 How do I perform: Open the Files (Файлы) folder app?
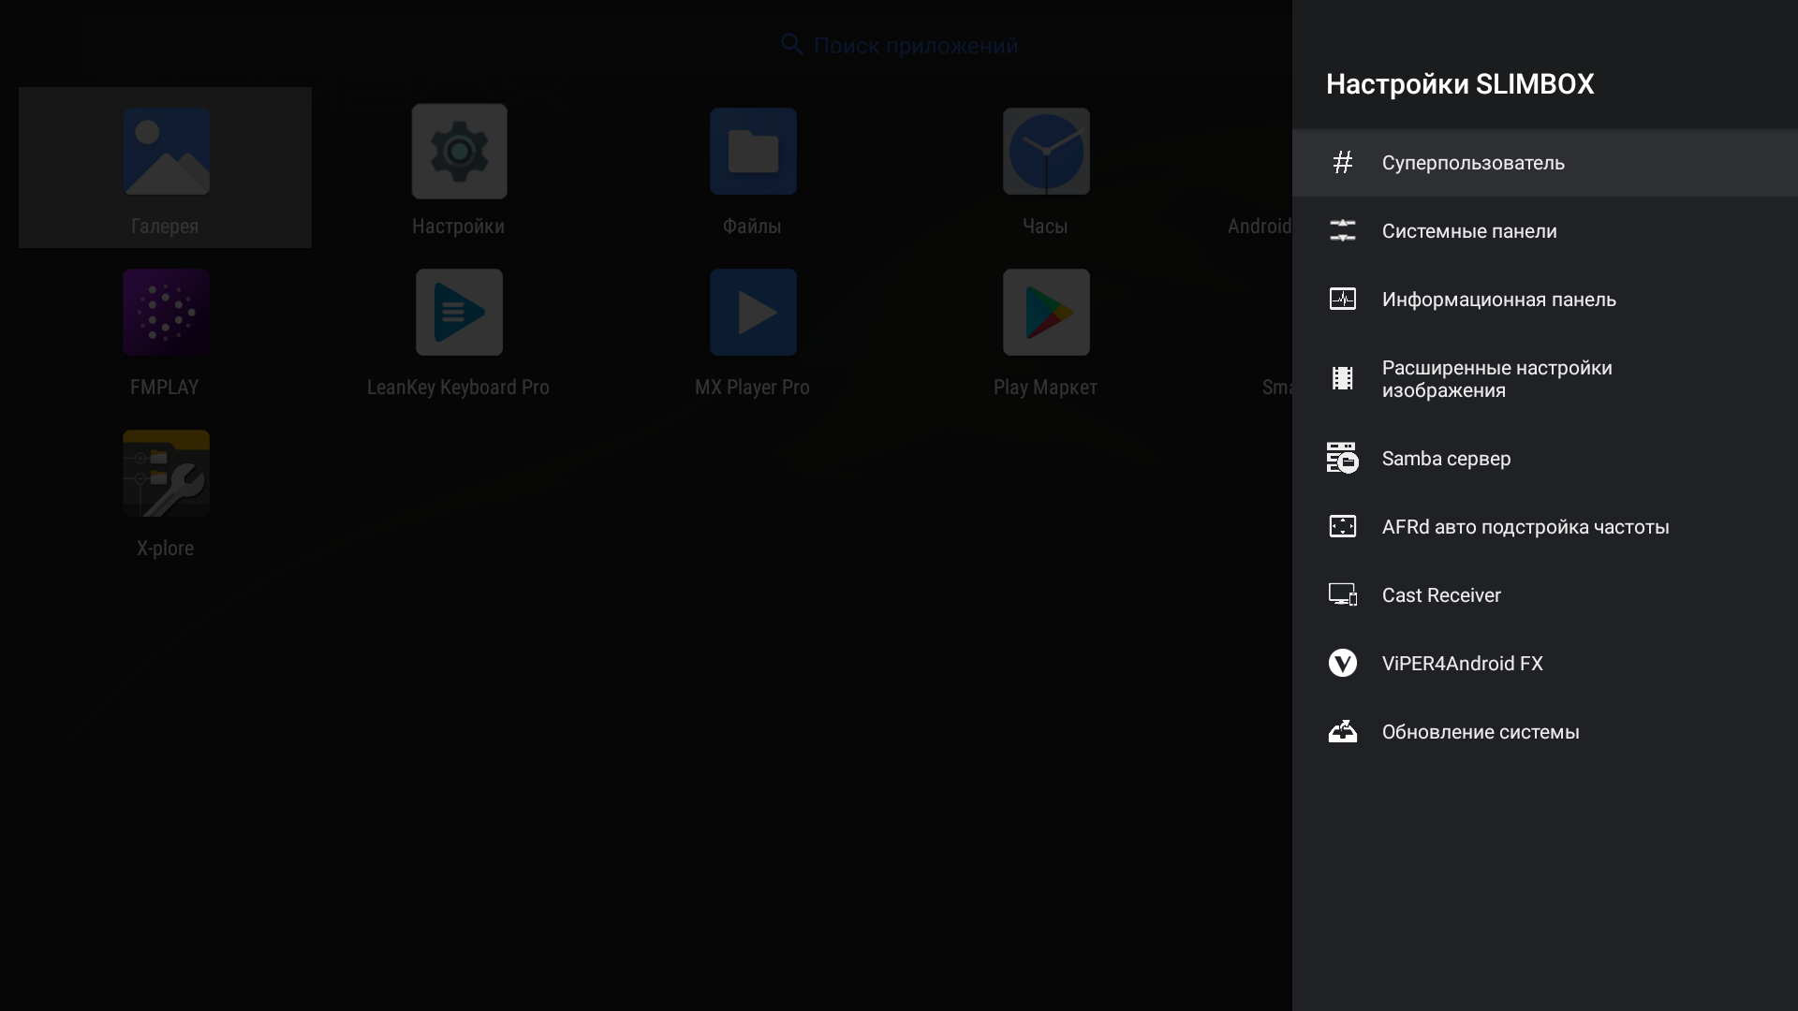click(x=753, y=152)
